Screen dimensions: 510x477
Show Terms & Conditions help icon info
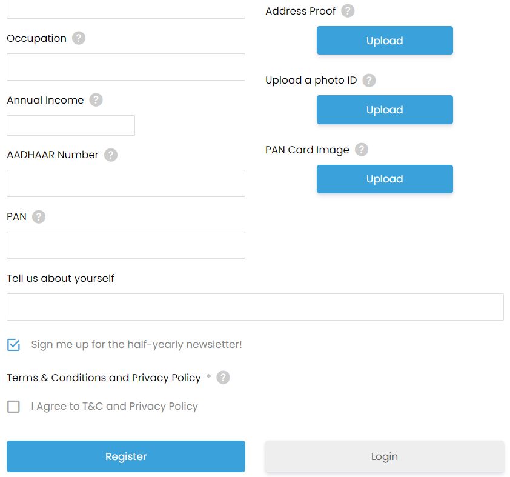click(223, 378)
